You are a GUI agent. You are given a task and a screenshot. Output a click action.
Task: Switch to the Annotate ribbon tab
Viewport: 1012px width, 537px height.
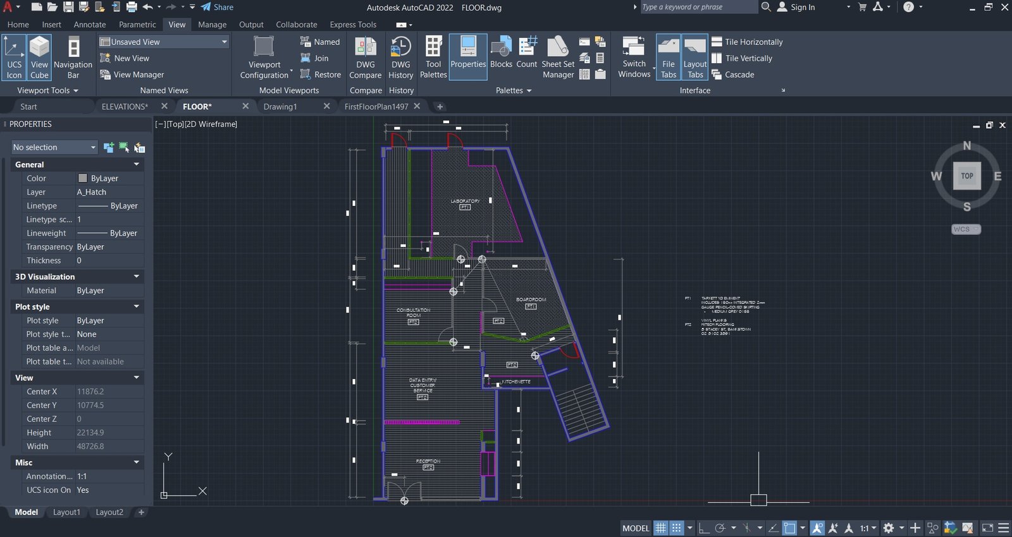[x=90, y=25]
